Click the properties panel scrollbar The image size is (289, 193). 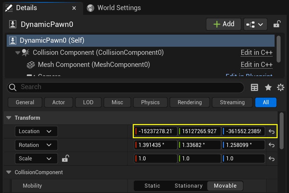tap(281, 130)
